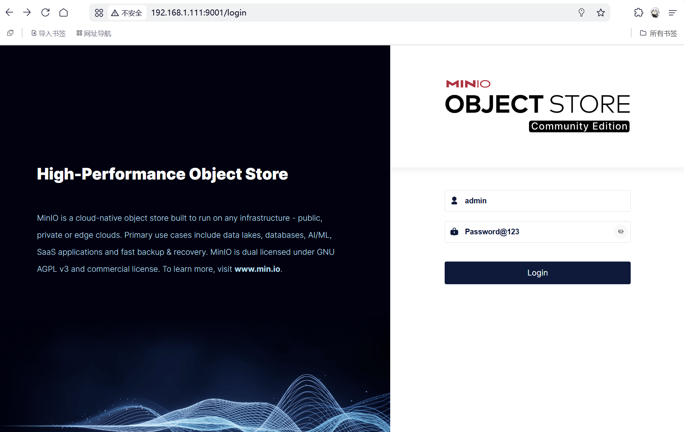Viewport: 684px width, 432px height.
Task: Open the password key icon in address bar
Action: coord(582,13)
